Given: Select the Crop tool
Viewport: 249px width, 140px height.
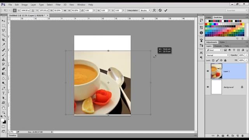Looking at the screenshot, I should click(x=4, y=40).
